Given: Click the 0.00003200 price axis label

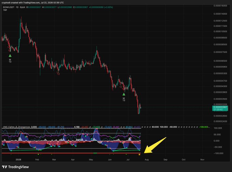Looking at the screenshot, I should click(220, 104).
